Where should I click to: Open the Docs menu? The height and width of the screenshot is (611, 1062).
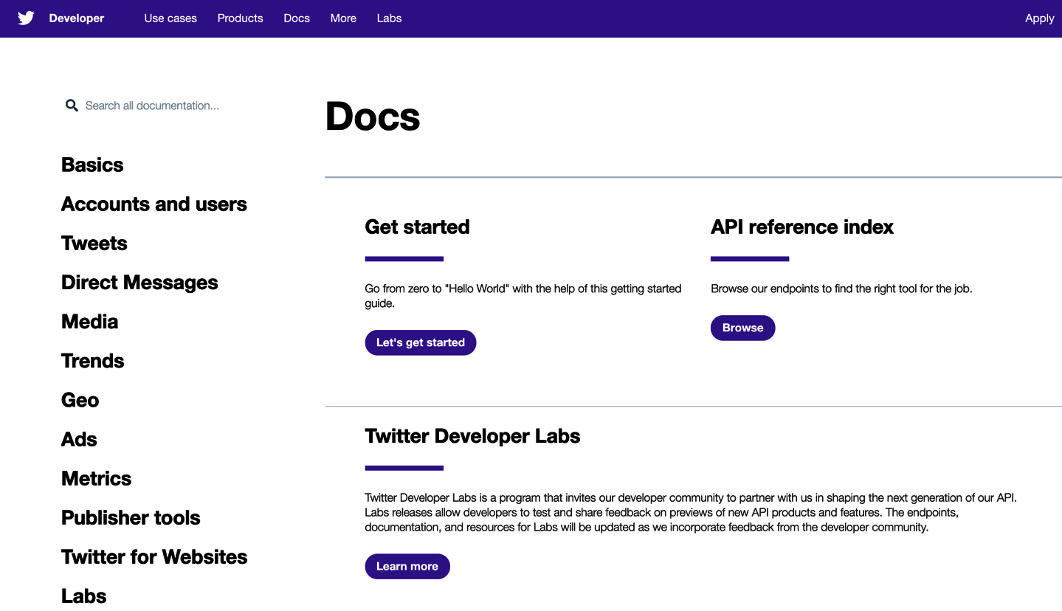tap(297, 18)
